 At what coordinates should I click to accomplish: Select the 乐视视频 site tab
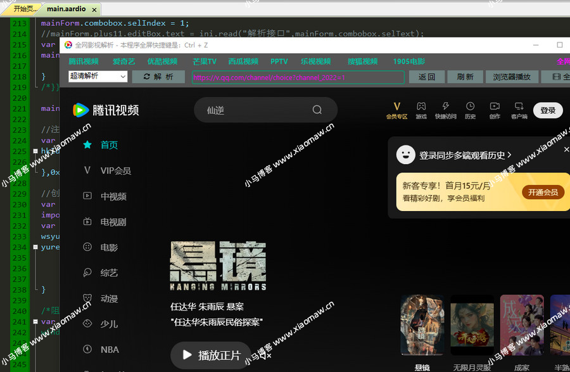(x=315, y=61)
